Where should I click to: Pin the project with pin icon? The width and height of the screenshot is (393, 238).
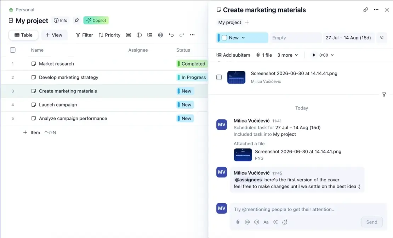point(77,20)
